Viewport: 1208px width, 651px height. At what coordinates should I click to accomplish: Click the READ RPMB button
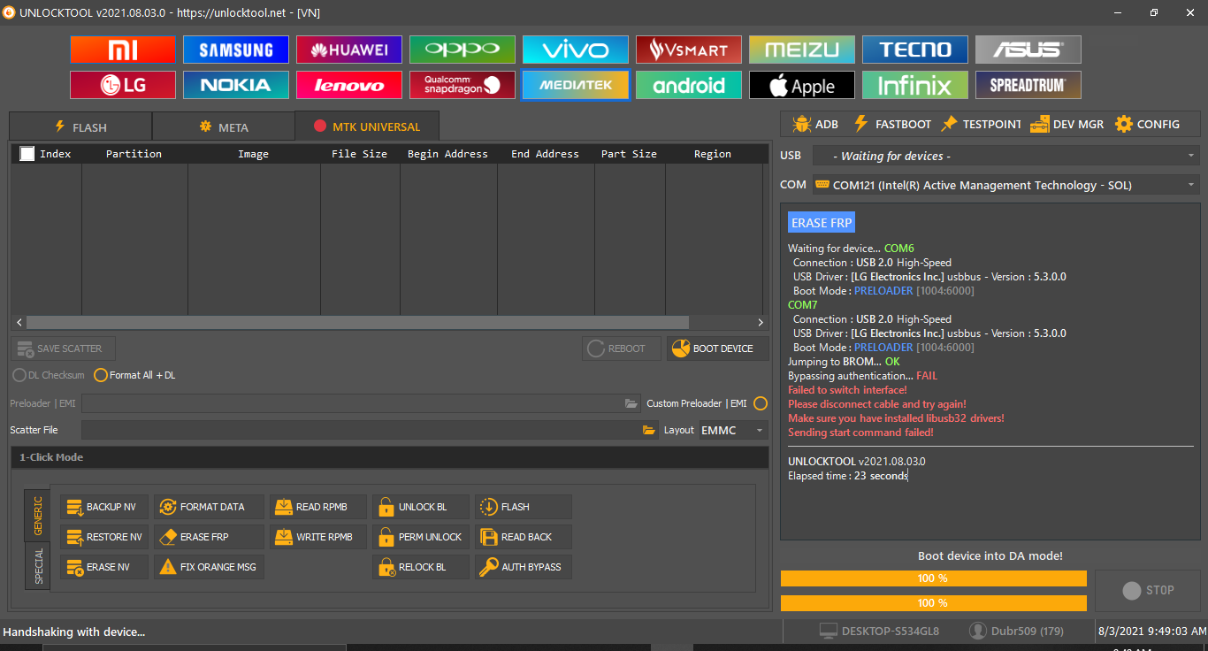point(318,507)
